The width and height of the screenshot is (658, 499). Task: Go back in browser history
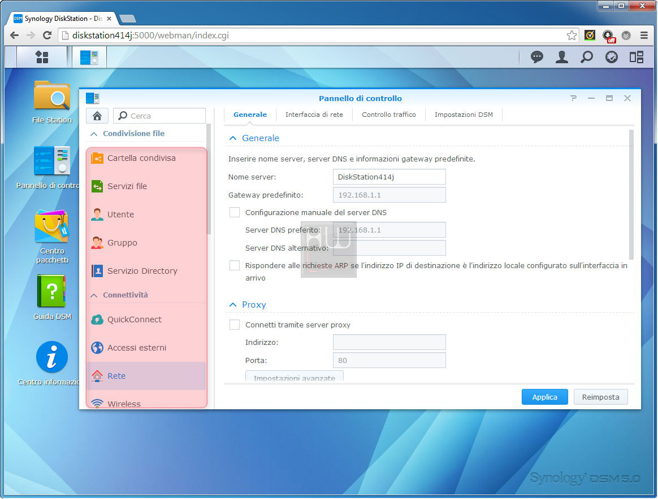coord(14,35)
